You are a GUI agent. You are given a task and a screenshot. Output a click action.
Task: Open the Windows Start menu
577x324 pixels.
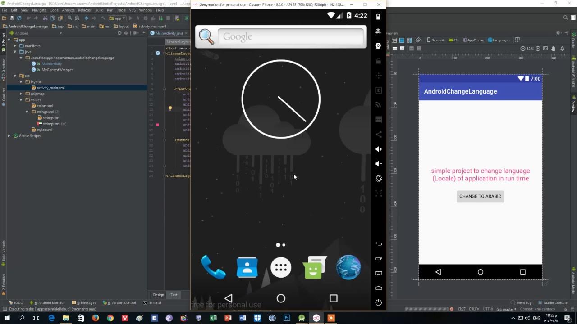(x=7, y=318)
